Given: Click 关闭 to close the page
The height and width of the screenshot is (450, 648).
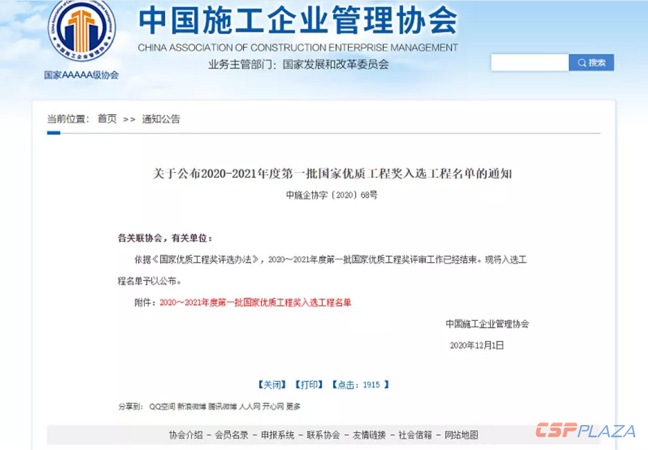Looking at the screenshot, I should [x=272, y=385].
